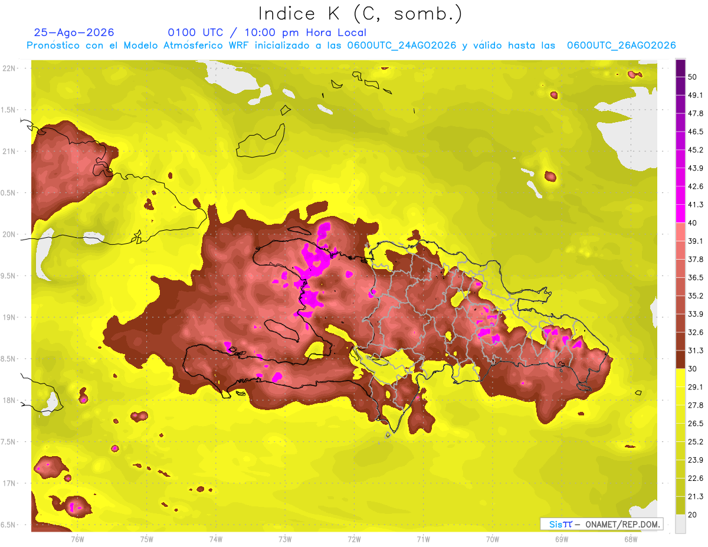
Task: Click the latitude axis label "21N"
Action: pyautogui.click(x=10, y=151)
